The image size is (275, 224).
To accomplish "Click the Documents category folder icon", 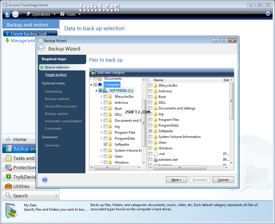I will coord(100,79).
